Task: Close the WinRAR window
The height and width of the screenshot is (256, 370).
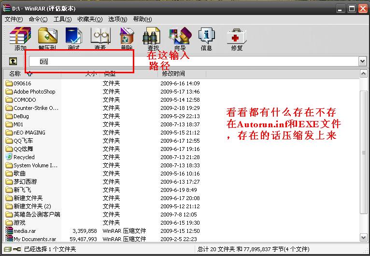Action: pos(363,9)
